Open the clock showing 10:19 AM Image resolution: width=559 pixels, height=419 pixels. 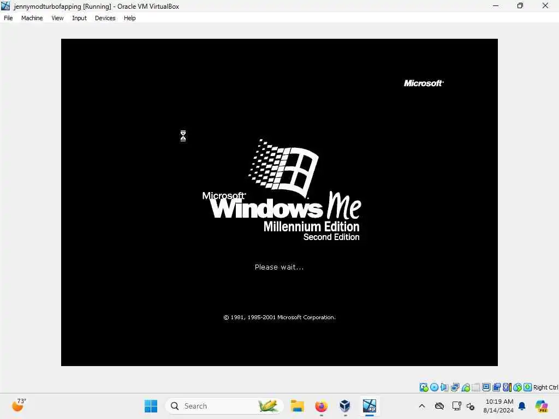pos(498,406)
